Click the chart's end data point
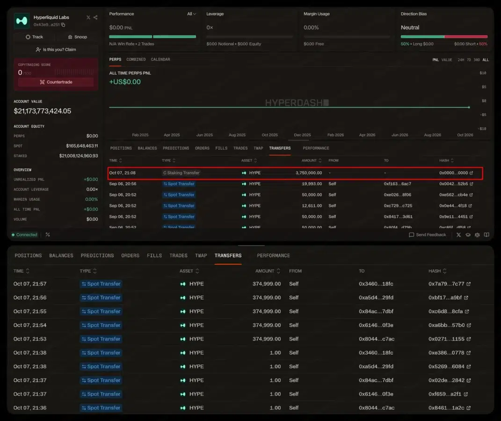The image size is (501, 421). 469,107
